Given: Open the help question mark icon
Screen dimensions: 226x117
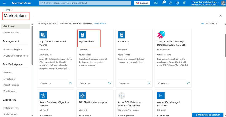Looking at the screenshot, I should pyautogui.click(x=177, y=3).
